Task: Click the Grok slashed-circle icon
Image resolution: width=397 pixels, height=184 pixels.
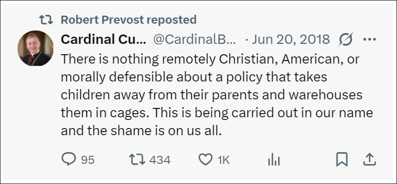Action: pos(346,39)
